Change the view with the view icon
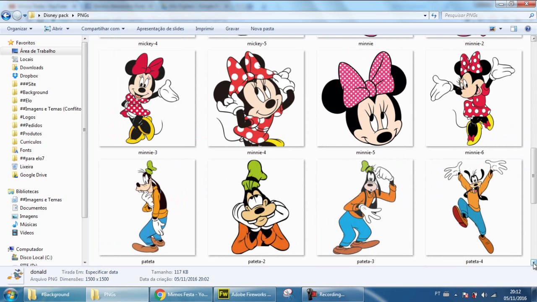 (x=493, y=29)
